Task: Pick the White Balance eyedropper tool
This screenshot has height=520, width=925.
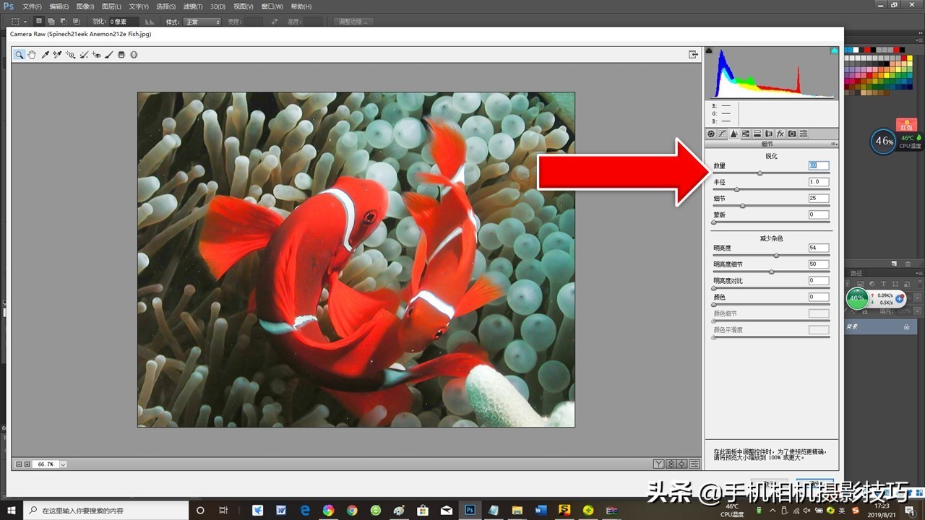Action: [x=45, y=55]
